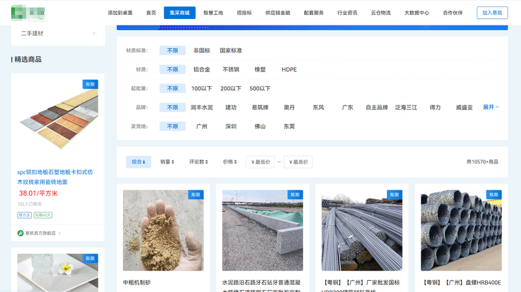Open the 易筑官方旗舰店 store link
This screenshot has height=292, width=521.
pos(40,233)
